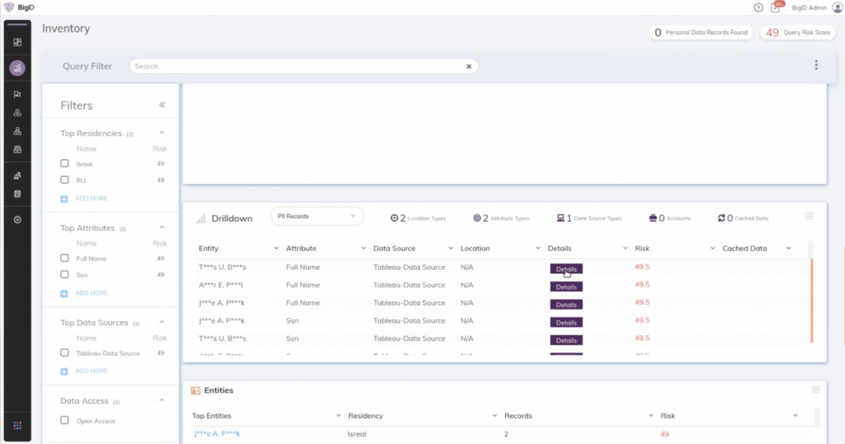Click into the Query Filter search field
The height and width of the screenshot is (444, 845).
(x=297, y=66)
